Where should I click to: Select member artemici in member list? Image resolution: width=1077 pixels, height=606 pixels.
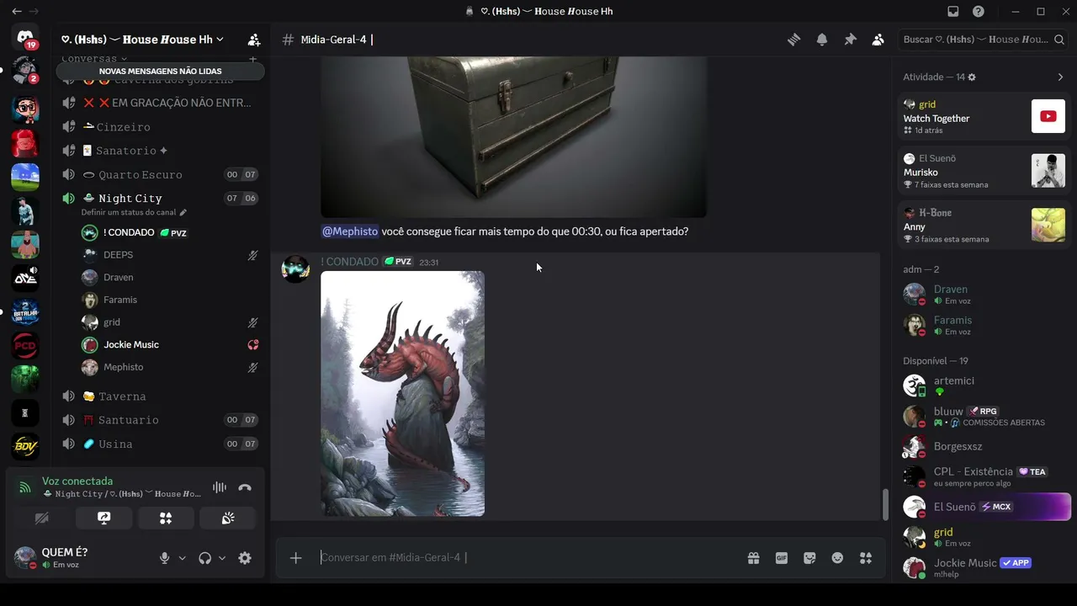(x=984, y=385)
